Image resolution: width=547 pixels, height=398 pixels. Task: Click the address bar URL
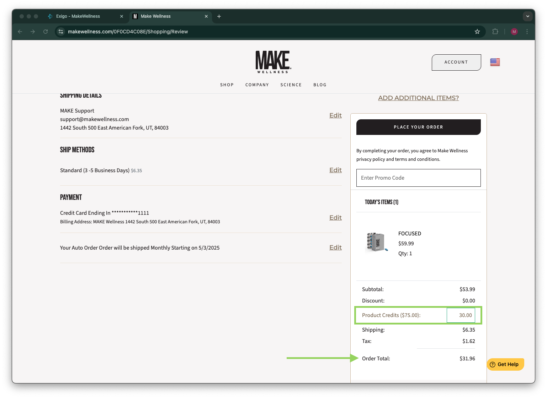point(128,32)
